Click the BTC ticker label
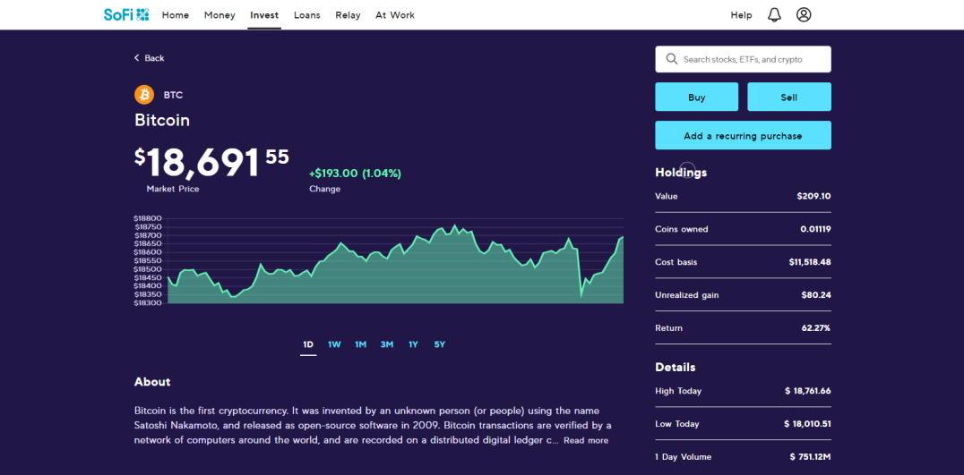 pyautogui.click(x=174, y=95)
